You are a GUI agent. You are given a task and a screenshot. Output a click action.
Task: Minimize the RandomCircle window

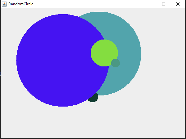(x=150, y=4)
